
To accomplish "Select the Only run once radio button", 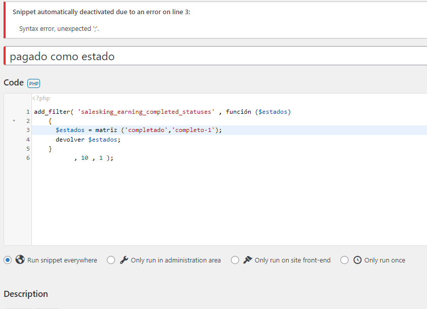I will pyautogui.click(x=344, y=260).
